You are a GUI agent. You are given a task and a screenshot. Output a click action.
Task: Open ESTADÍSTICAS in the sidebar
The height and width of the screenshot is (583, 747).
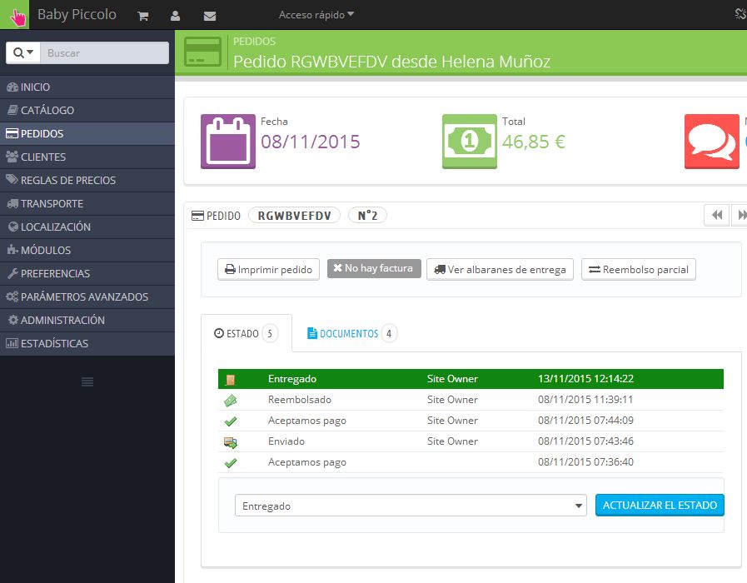(87, 344)
